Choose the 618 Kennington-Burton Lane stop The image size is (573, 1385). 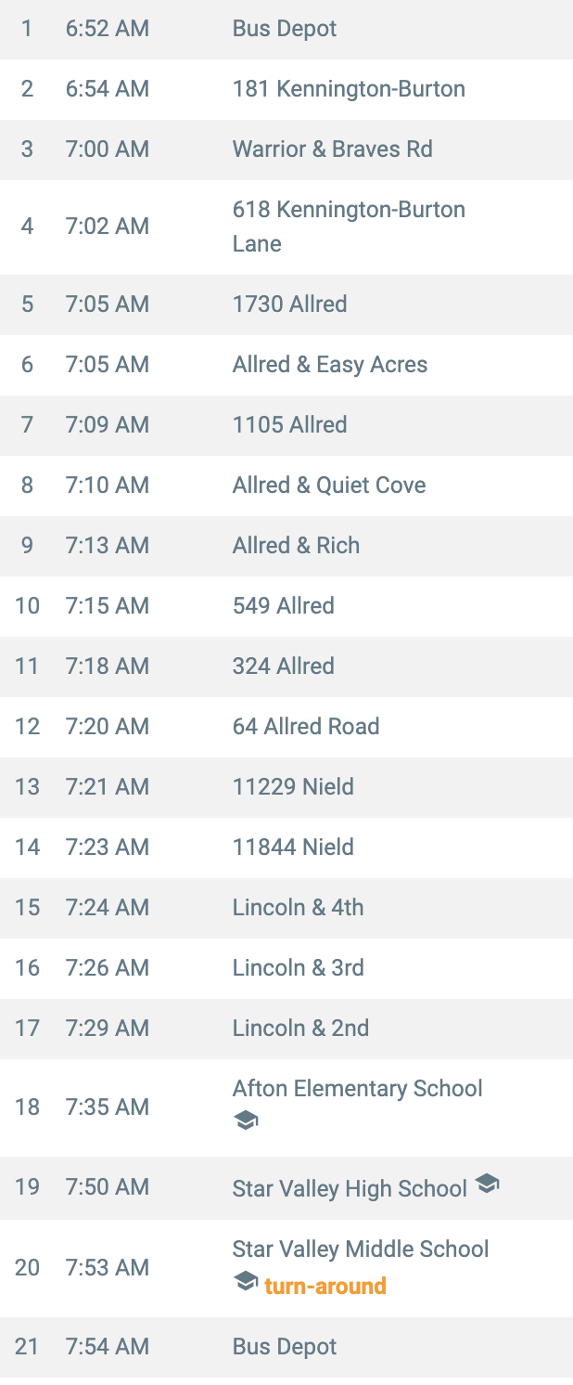286,227
